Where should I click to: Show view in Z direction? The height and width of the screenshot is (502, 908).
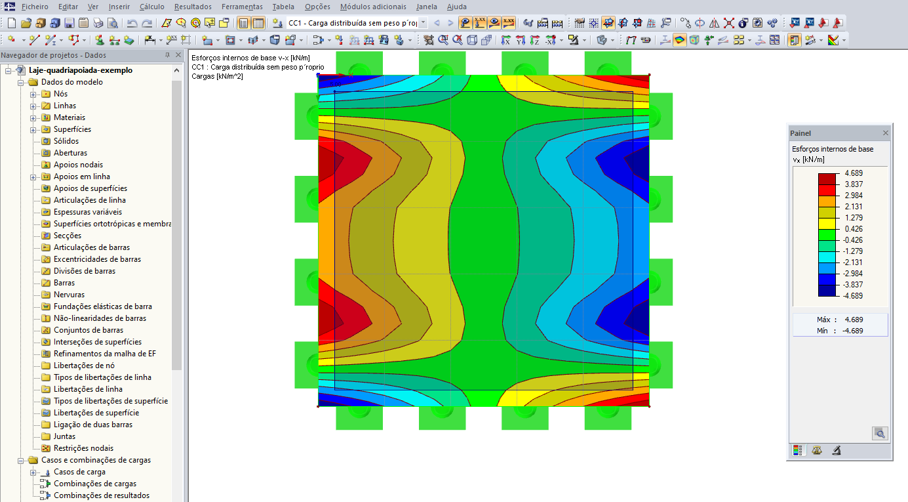(x=535, y=40)
